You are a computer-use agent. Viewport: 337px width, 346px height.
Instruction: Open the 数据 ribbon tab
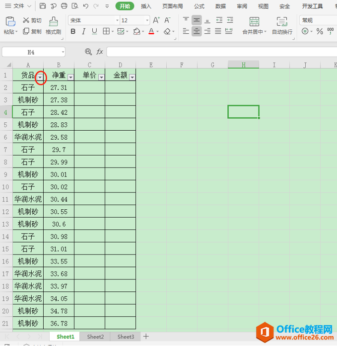(220, 6)
